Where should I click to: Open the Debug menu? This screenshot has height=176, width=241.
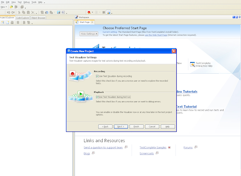26,2
